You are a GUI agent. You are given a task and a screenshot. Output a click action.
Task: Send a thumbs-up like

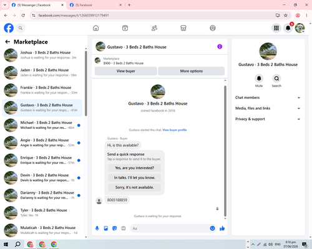[222, 228]
